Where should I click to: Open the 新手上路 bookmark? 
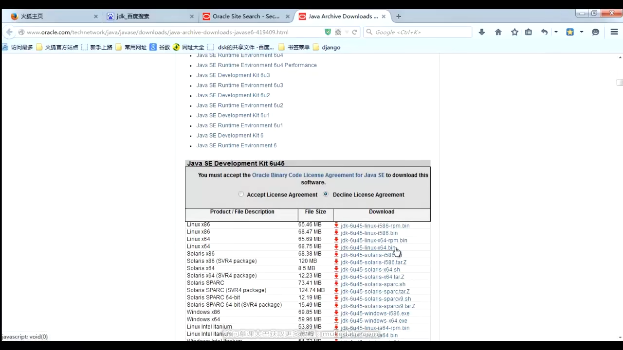tap(97, 47)
